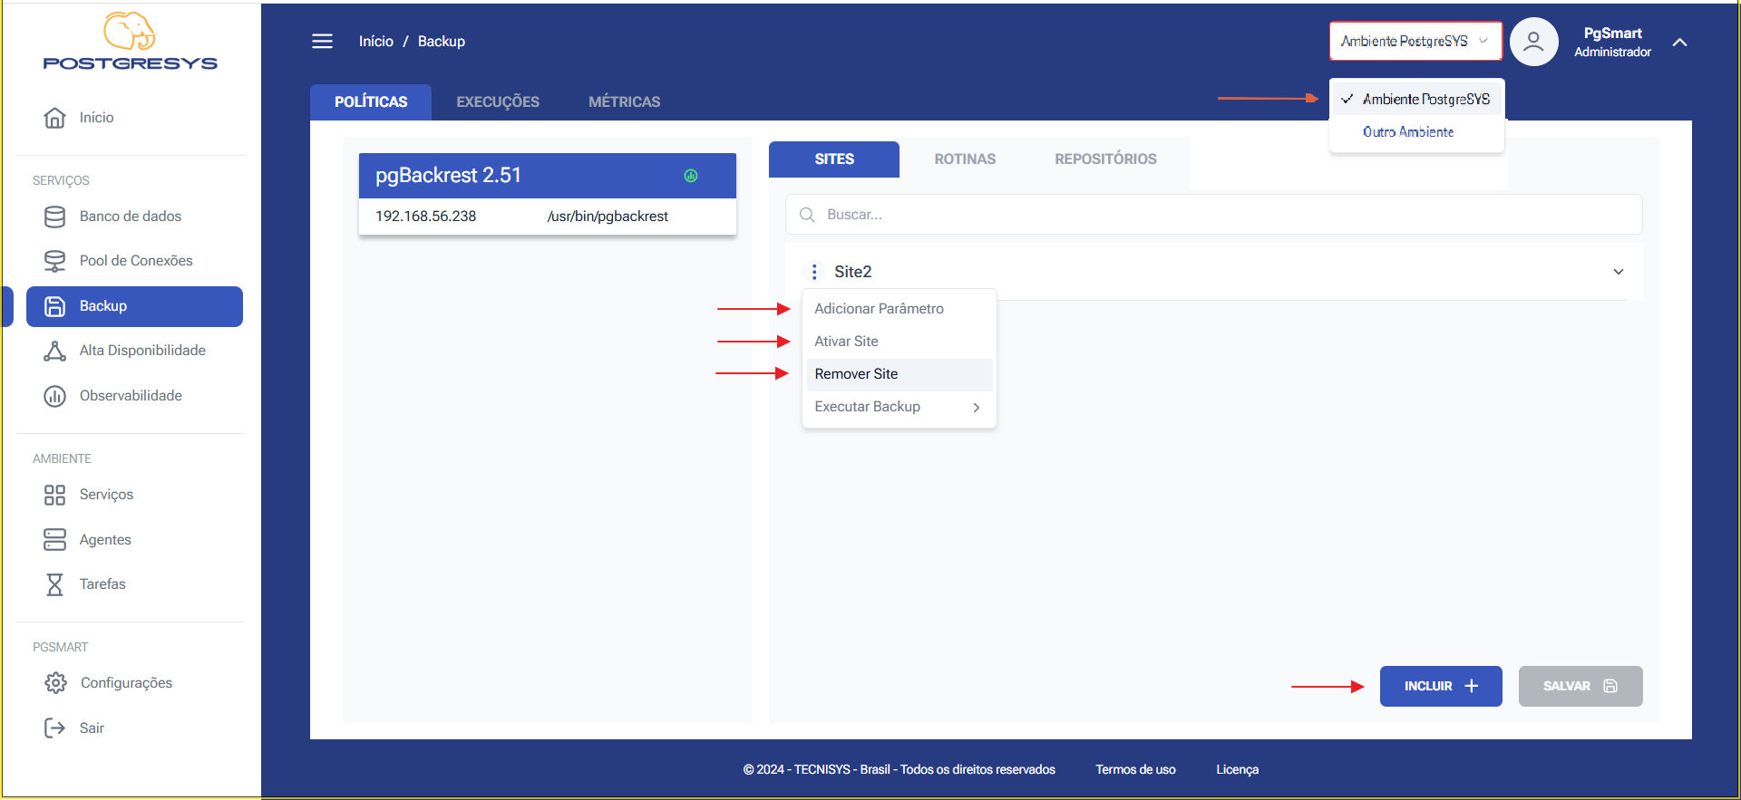Open the three-dot menu beside Site2
This screenshot has height=800, width=1741.
coord(814,272)
